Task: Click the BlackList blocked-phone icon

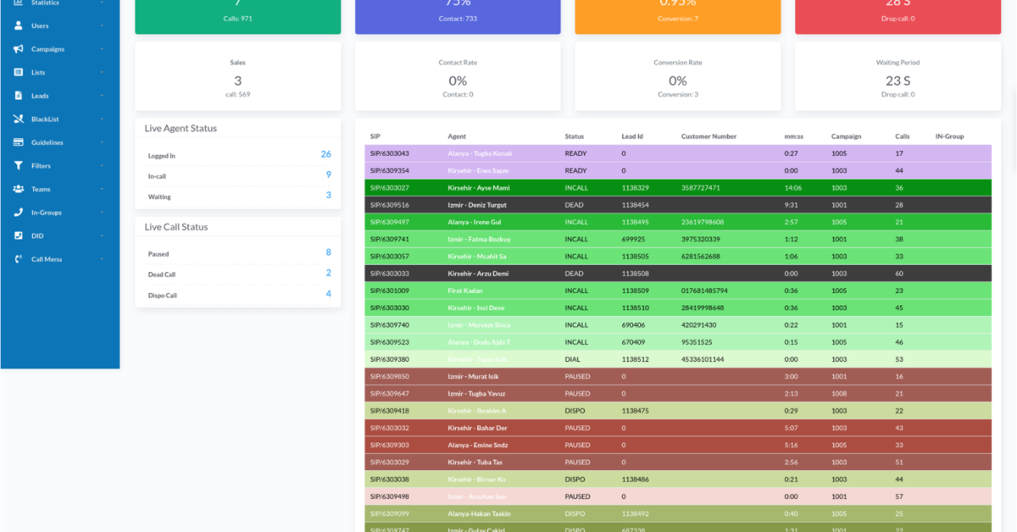Action: coord(19,119)
